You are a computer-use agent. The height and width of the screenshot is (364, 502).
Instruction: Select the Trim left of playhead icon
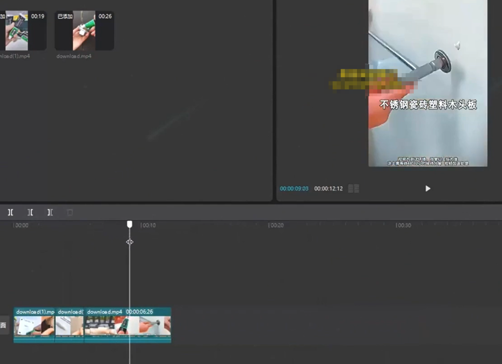coord(30,212)
